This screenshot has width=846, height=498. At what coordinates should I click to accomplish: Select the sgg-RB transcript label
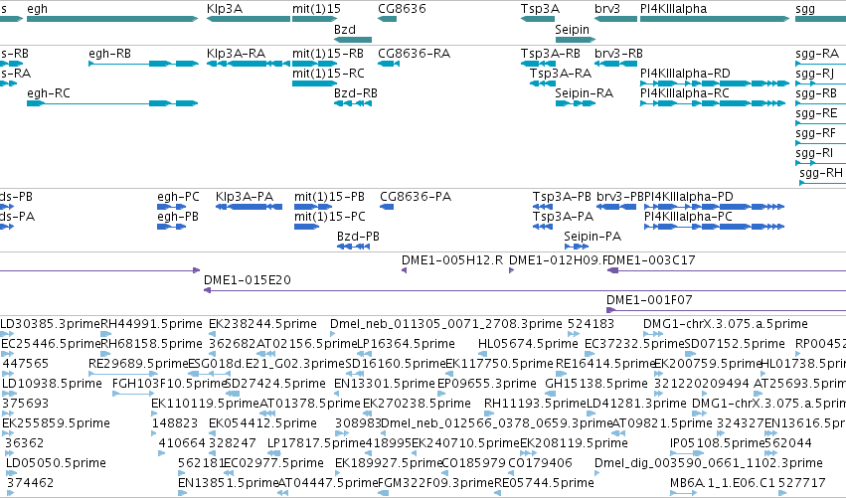coord(816,93)
